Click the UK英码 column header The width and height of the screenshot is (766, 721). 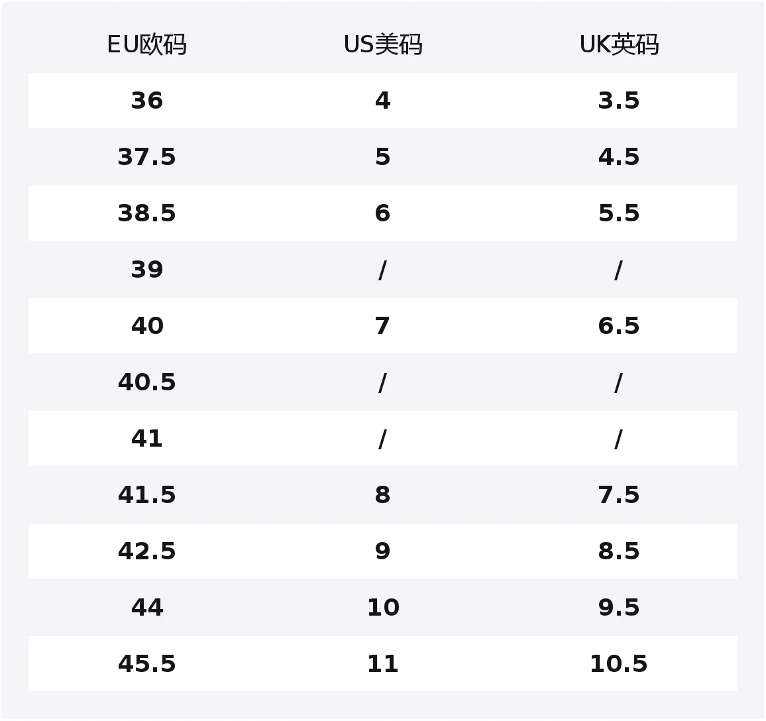pos(619,44)
